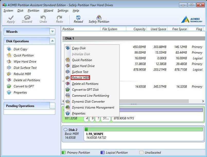Toggle the Pending Operations panel expander

point(52,106)
